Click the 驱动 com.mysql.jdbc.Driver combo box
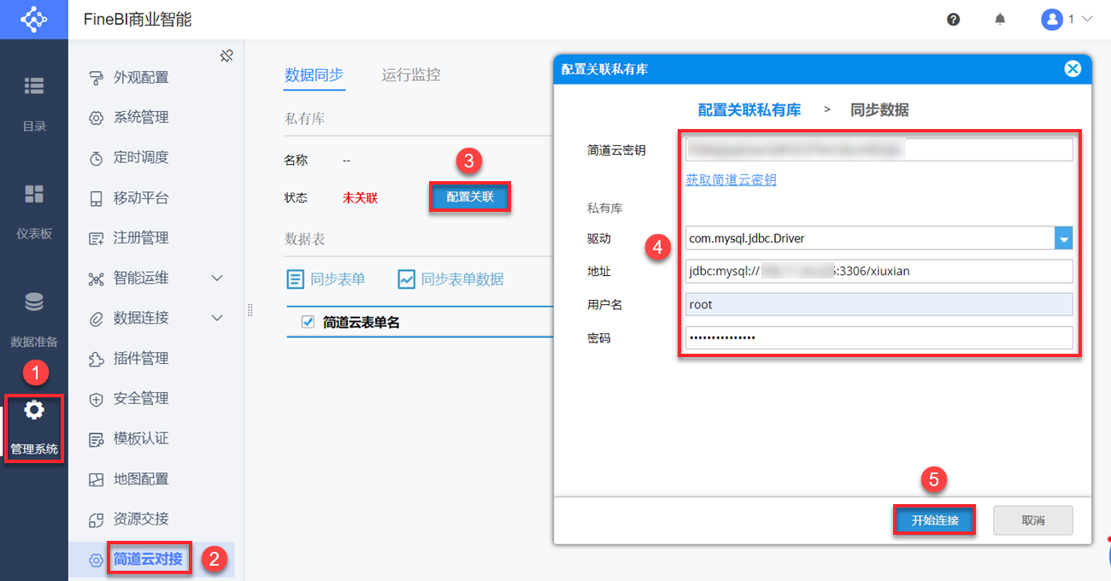 point(879,238)
